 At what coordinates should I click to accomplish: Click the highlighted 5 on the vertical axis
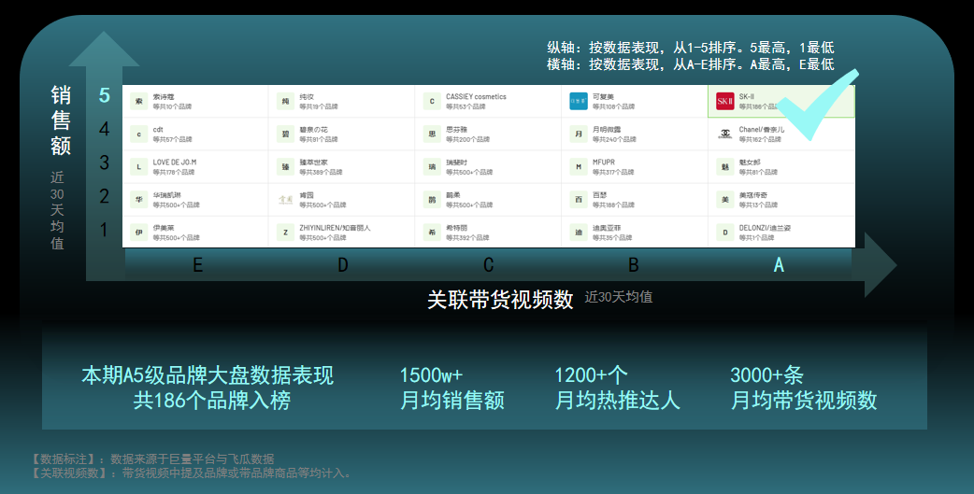(105, 95)
